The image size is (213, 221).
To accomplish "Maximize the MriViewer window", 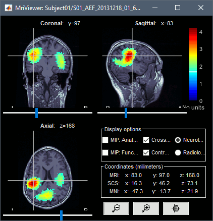I will (x=178, y=8).
